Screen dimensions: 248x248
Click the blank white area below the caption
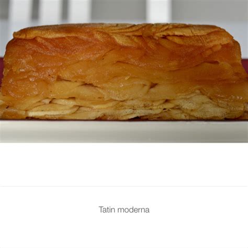124,231
